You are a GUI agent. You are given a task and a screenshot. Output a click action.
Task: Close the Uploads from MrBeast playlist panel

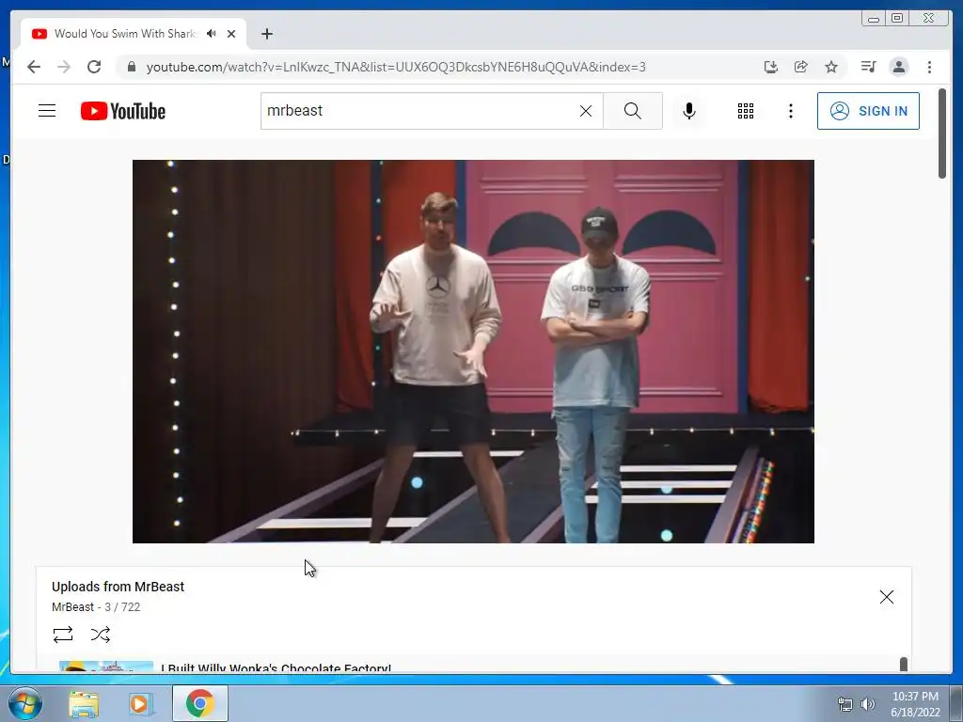[886, 597]
